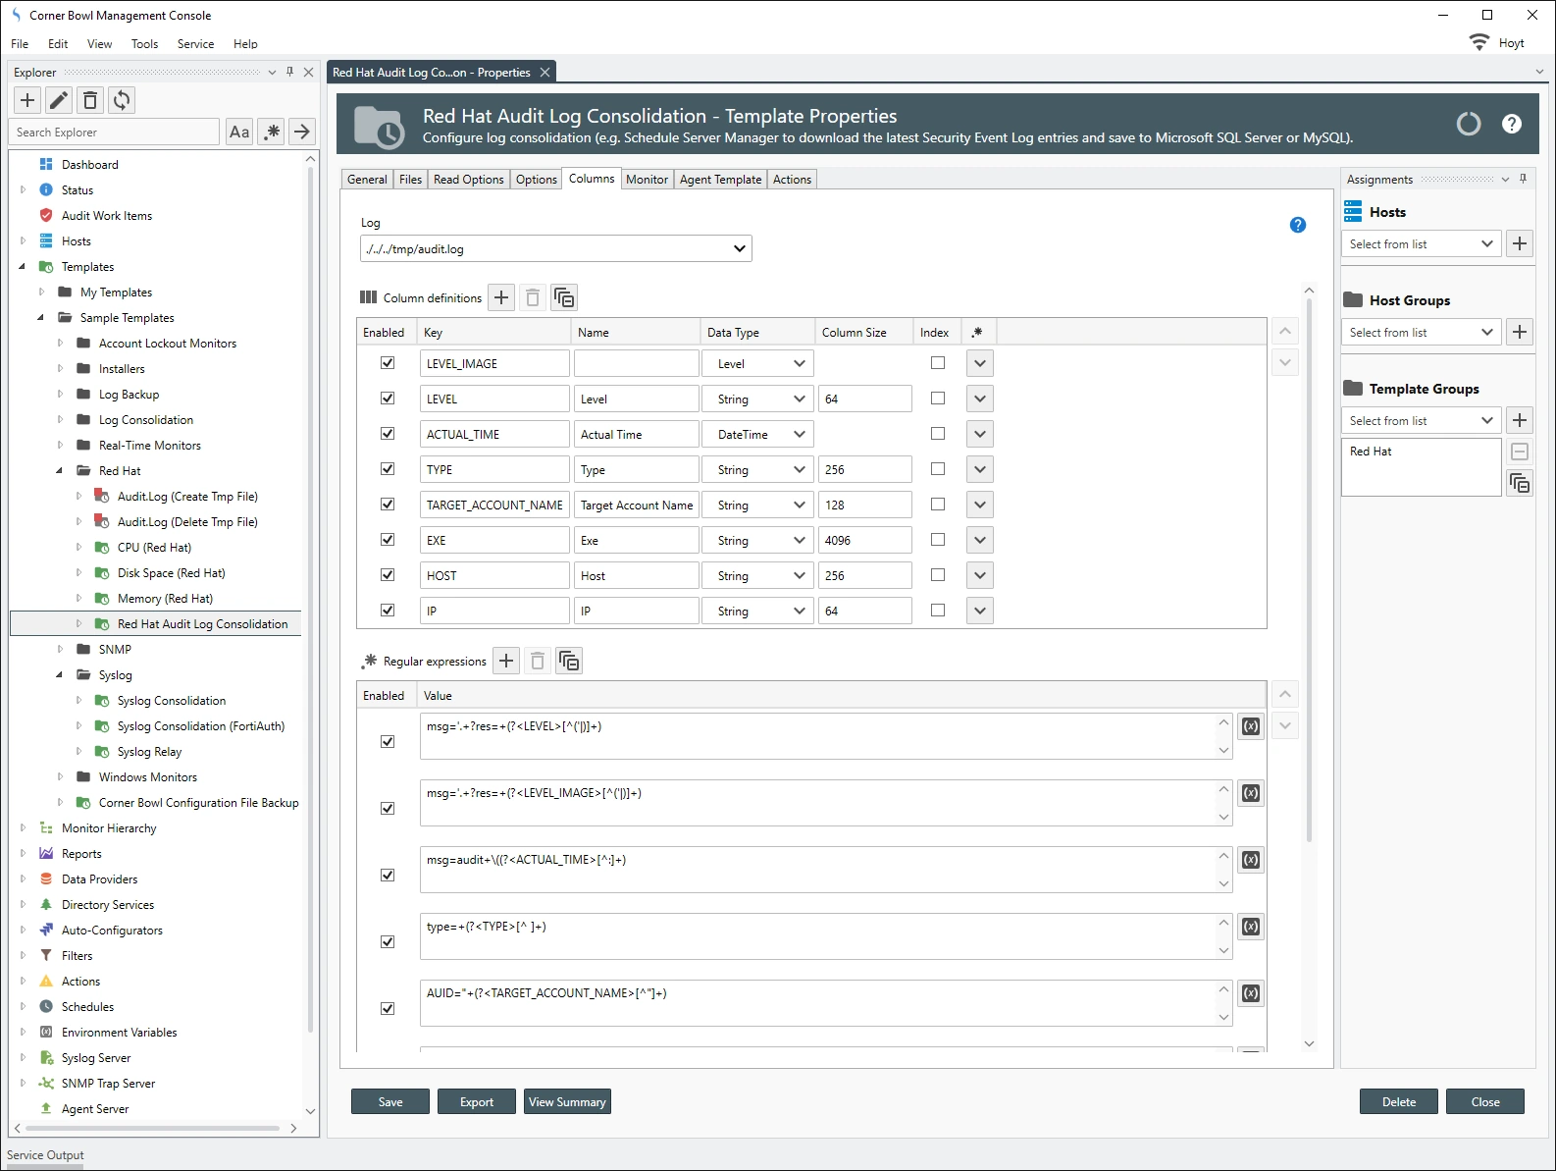Image resolution: width=1556 pixels, height=1171 pixels.
Task: Click the Export button
Action: pyautogui.click(x=477, y=1102)
